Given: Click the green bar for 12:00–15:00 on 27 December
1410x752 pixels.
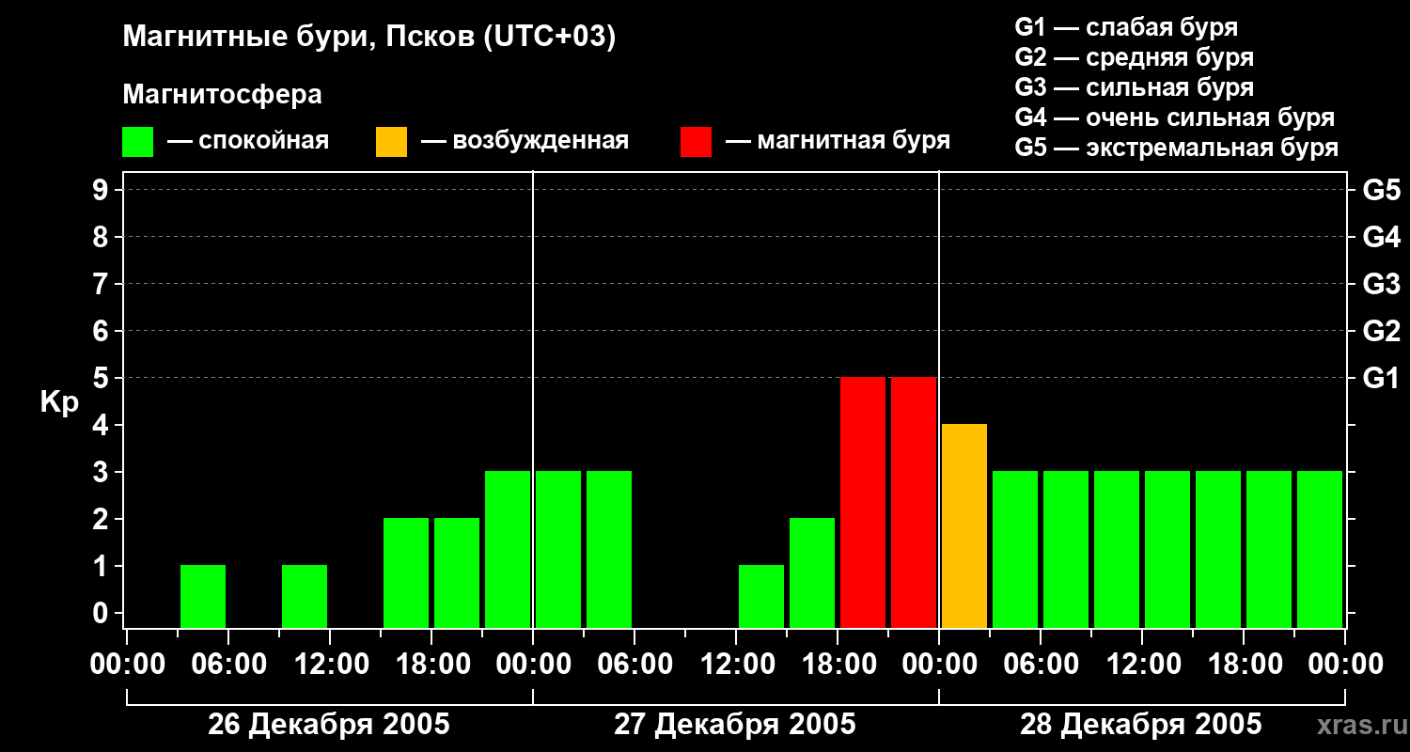Looking at the screenshot, I should (761, 596).
